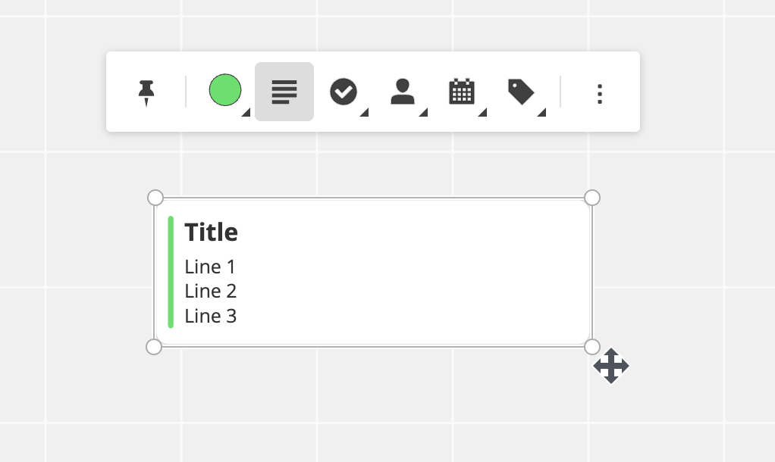
Task: Expand dropdown arrow beside the tag icon
Action: 541,113
